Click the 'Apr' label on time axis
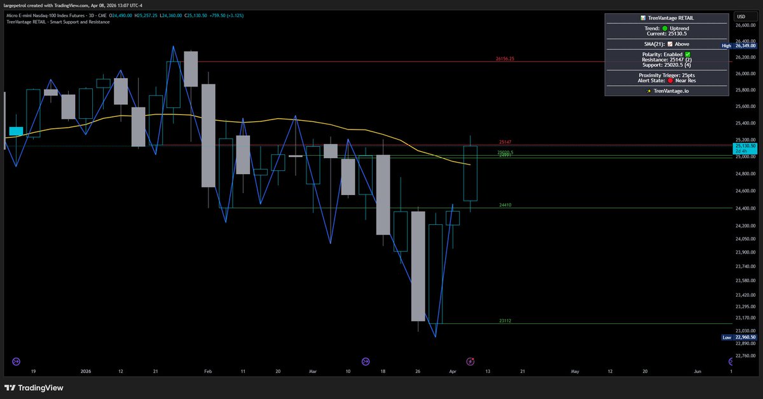The width and height of the screenshot is (763, 399). (452, 370)
